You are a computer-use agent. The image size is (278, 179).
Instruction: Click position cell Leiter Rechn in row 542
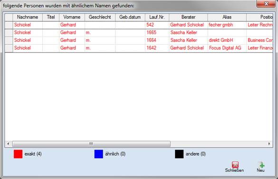(259, 25)
